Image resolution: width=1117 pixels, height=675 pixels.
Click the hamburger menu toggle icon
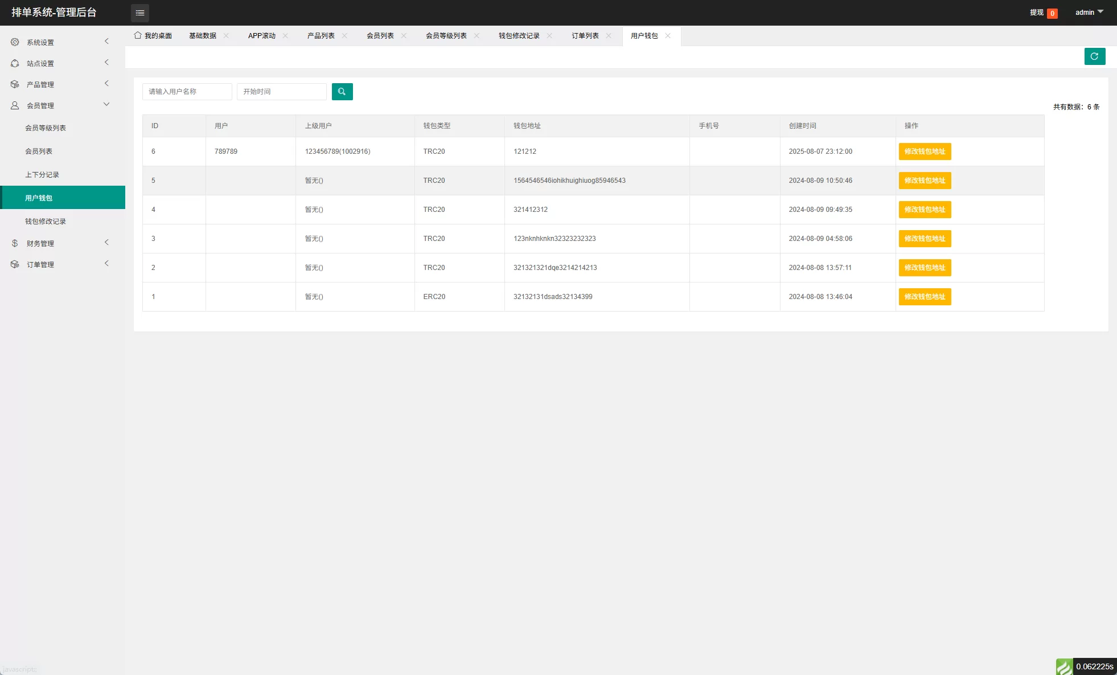[x=140, y=13]
